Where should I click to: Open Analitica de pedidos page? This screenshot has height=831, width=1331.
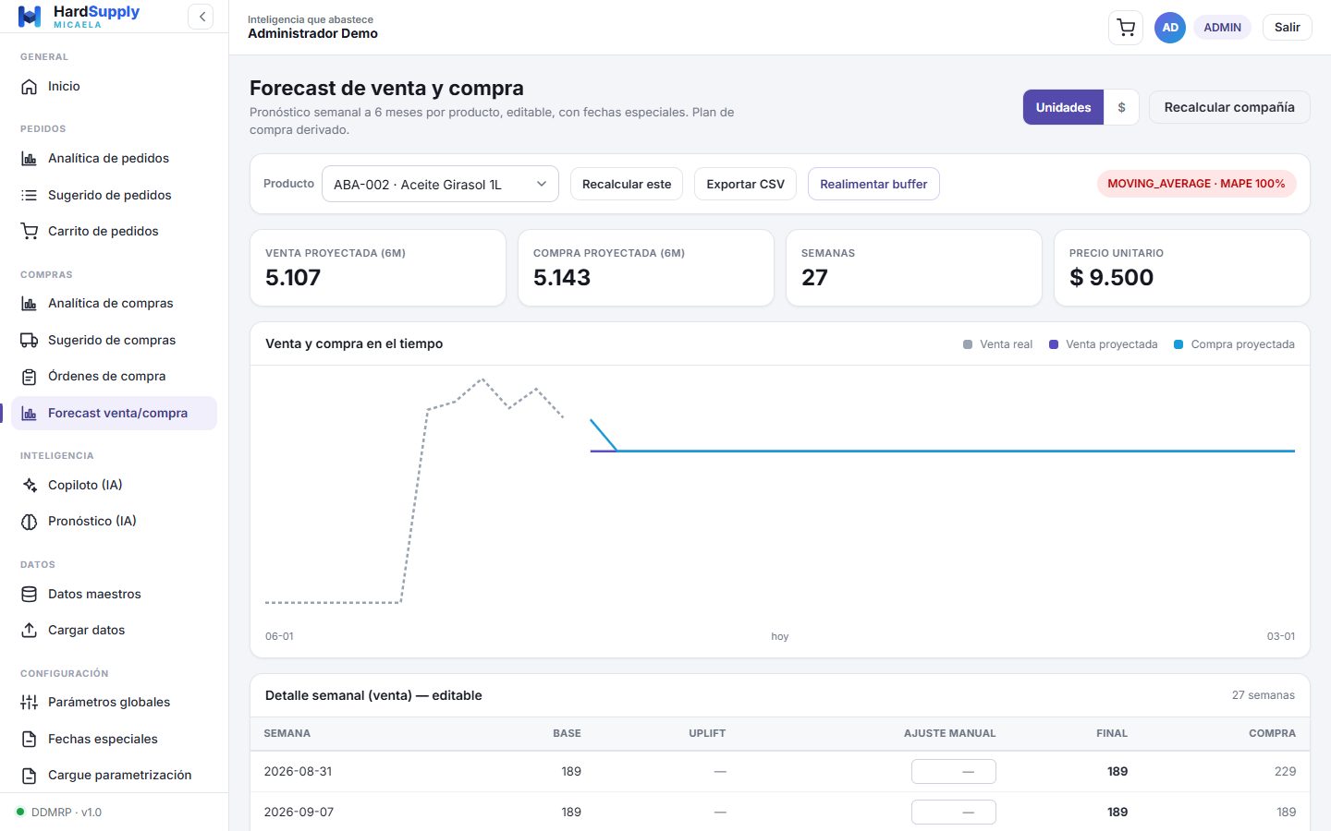coord(114,159)
